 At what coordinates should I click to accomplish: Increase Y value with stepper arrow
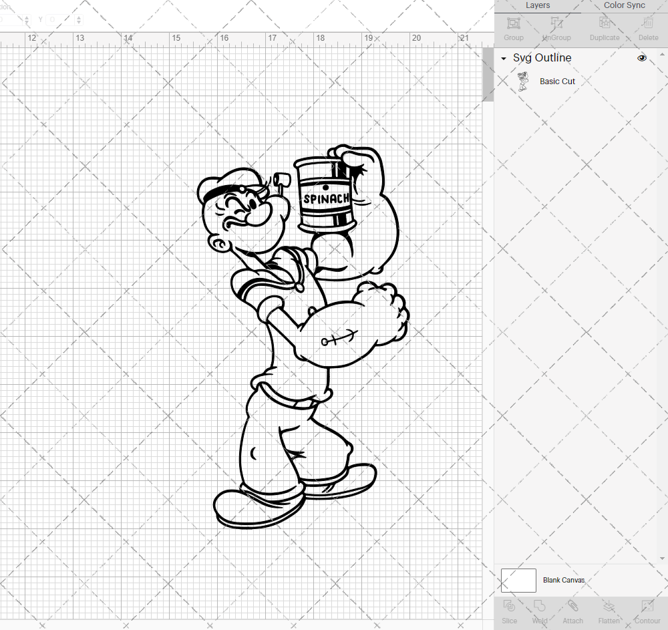click(79, 17)
